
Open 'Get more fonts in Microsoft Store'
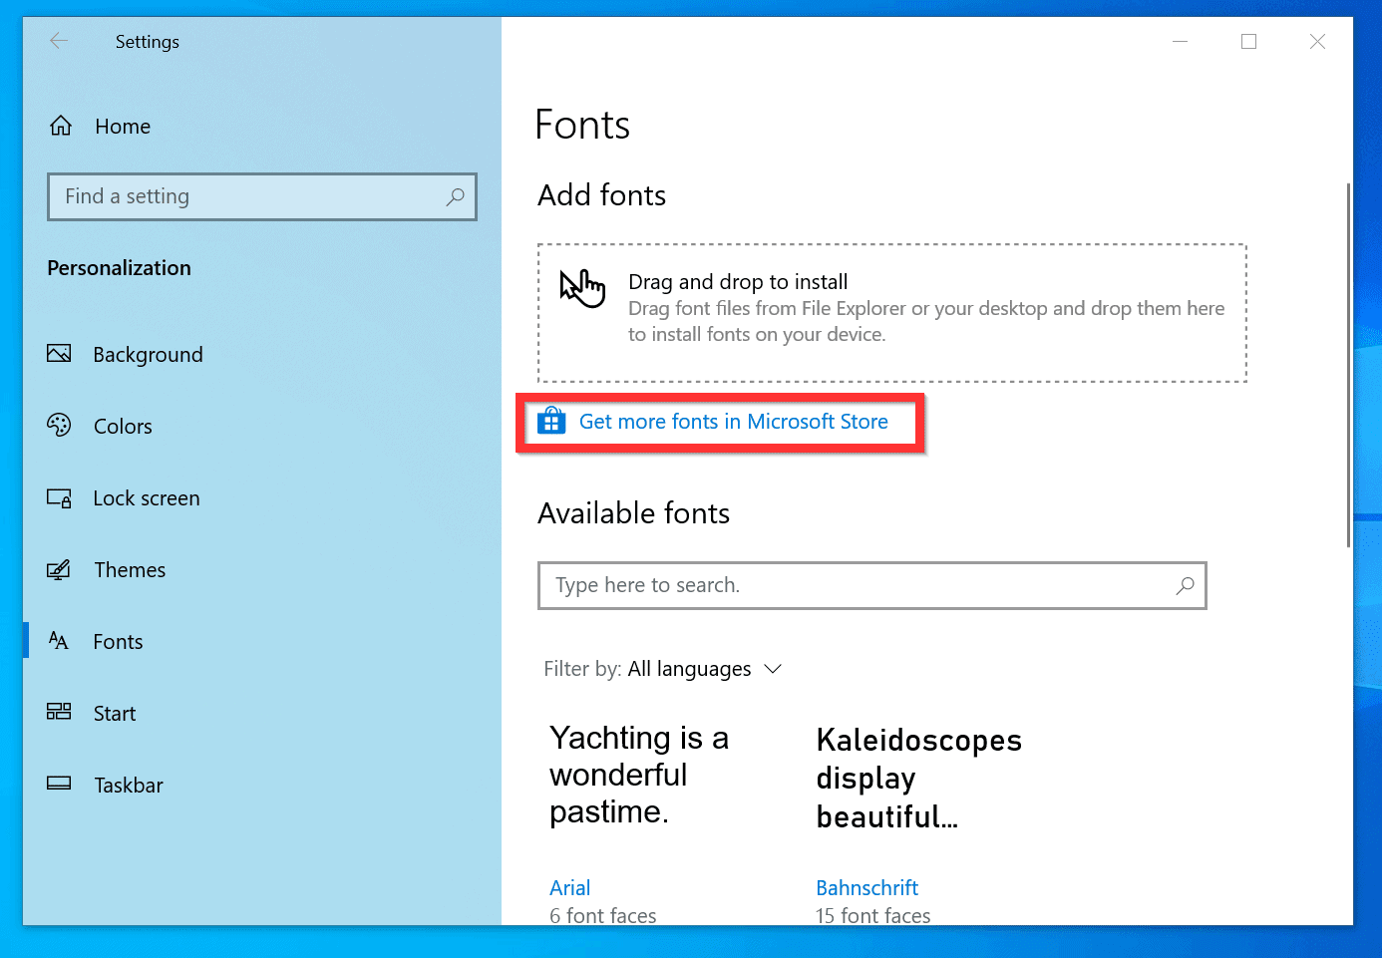pyautogui.click(x=734, y=421)
